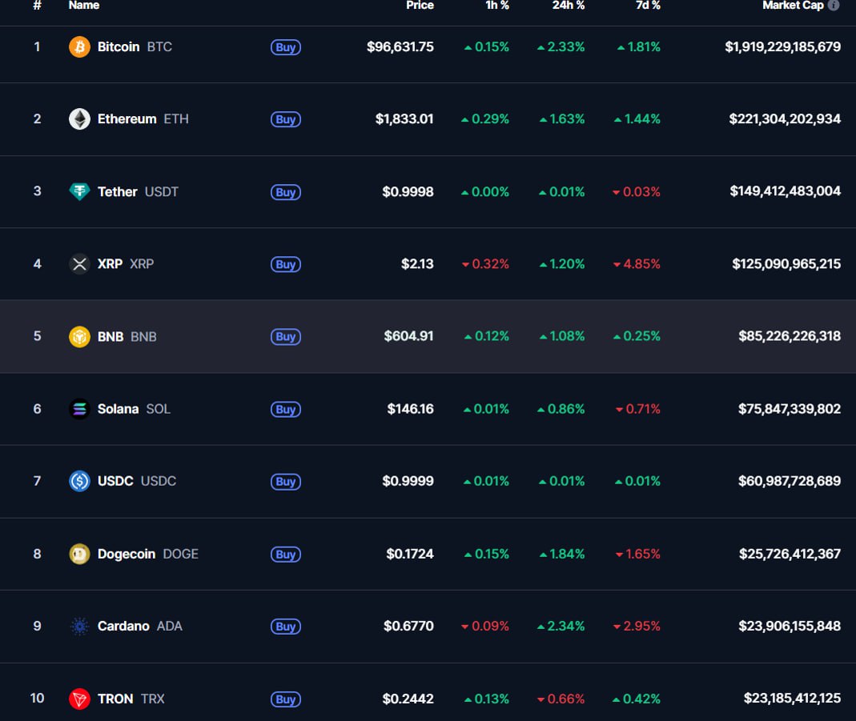Click the TRON red logo icon
This screenshot has height=721, width=856.
click(x=79, y=699)
